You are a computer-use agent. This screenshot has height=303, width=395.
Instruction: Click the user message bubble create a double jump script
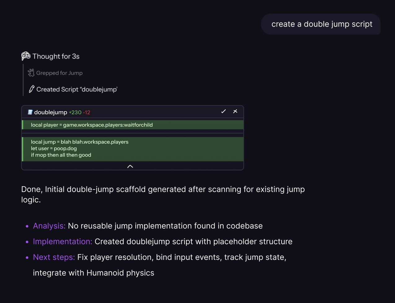[x=322, y=24]
